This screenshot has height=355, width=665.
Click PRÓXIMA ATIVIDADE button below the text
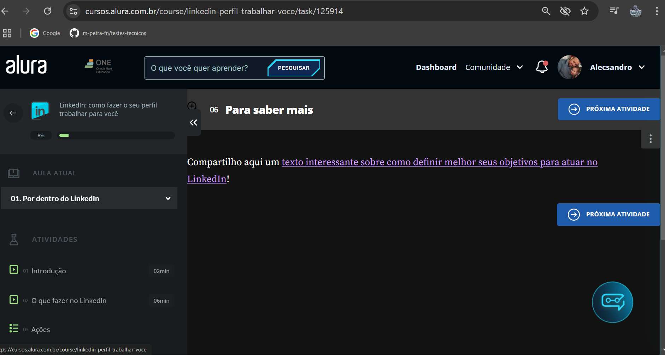608,214
